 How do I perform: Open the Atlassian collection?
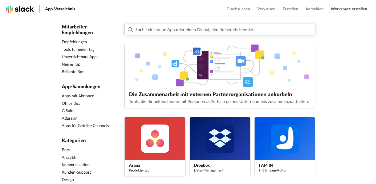(x=70, y=118)
